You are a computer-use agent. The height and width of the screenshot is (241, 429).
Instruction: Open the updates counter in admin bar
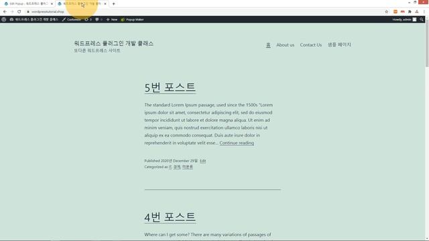tap(88, 19)
